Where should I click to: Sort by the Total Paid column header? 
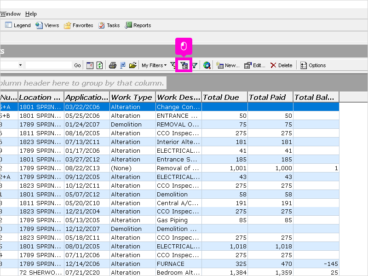(x=270, y=97)
